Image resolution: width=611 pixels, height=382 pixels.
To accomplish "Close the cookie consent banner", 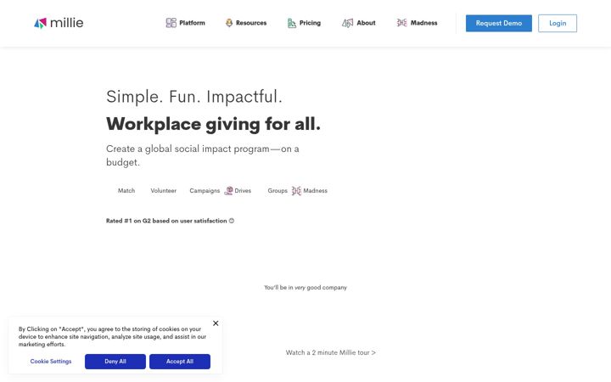I will point(216,323).
